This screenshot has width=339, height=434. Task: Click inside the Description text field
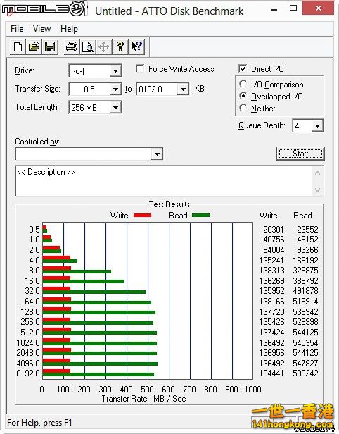pos(165,181)
